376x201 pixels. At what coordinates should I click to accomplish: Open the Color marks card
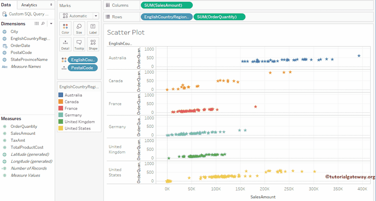(x=65, y=29)
